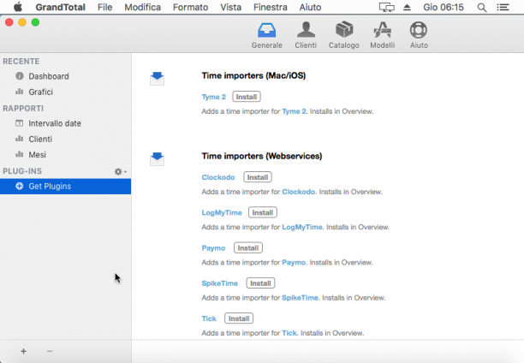
Task: Install the LogMyTime plugin
Action: 262,212
